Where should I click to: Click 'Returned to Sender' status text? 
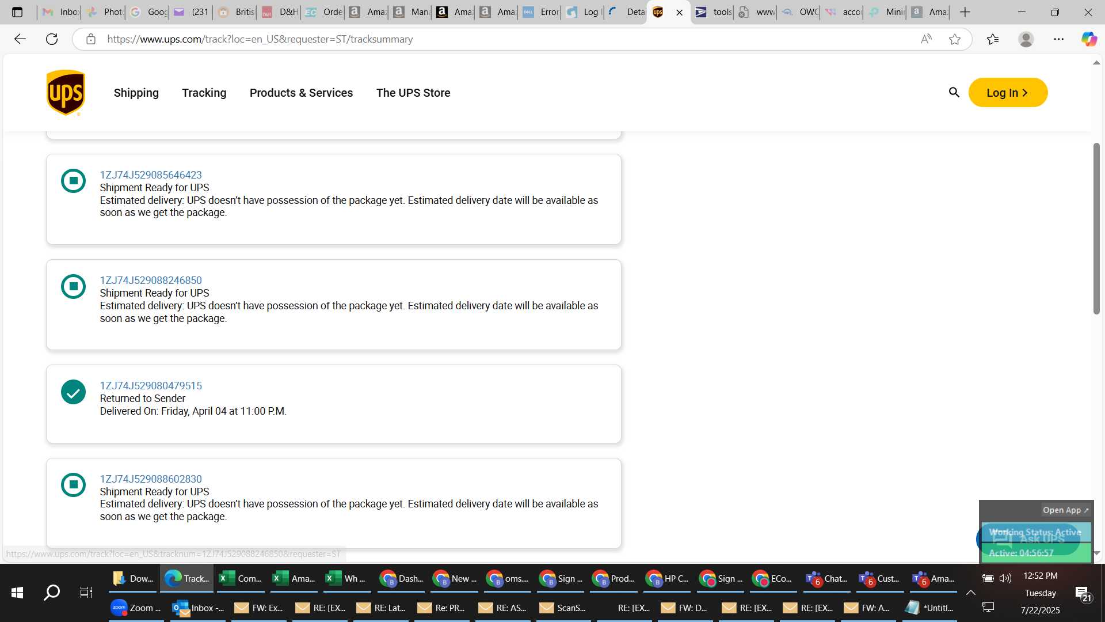(143, 399)
